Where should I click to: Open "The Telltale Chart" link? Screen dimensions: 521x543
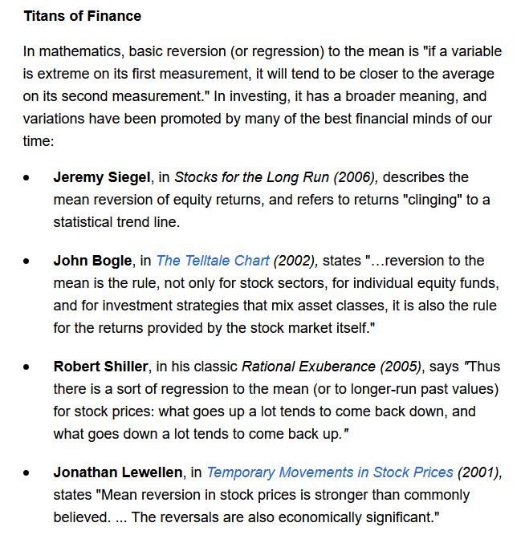213,261
